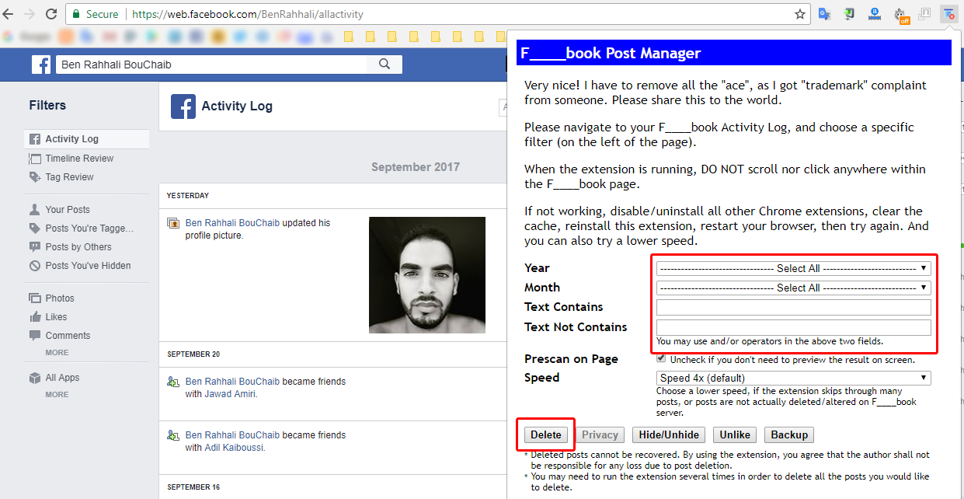Click the Backup button

click(x=789, y=435)
